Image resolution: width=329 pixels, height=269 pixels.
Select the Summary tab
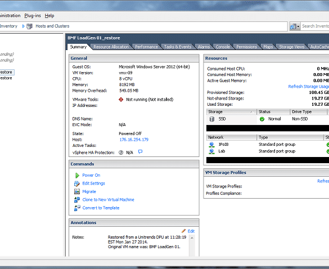click(78, 47)
